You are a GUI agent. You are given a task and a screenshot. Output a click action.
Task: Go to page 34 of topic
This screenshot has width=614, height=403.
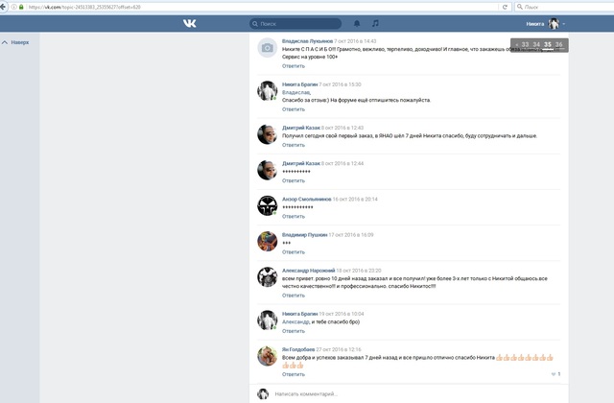[x=535, y=44]
